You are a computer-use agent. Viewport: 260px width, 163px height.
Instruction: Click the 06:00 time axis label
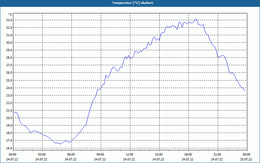pyautogui.click(x=71, y=155)
